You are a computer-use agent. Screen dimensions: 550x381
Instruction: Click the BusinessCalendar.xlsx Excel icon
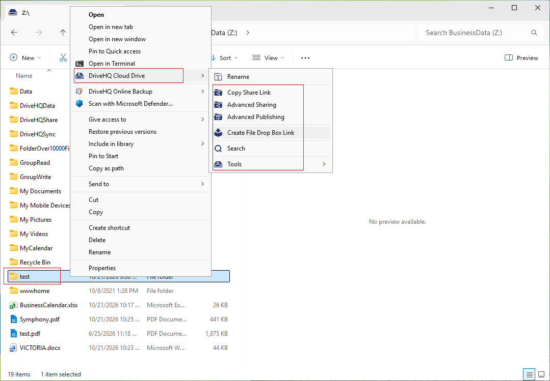pos(13,305)
